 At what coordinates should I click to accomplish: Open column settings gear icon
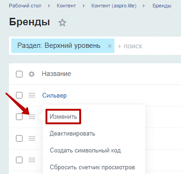(31, 74)
